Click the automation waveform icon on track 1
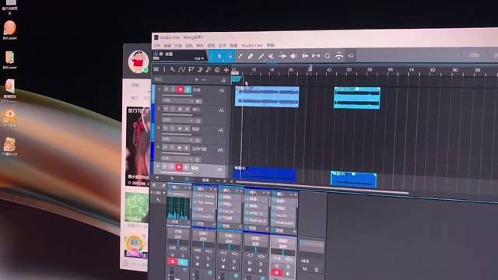Screen dimensions: 498x280 click(221, 91)
